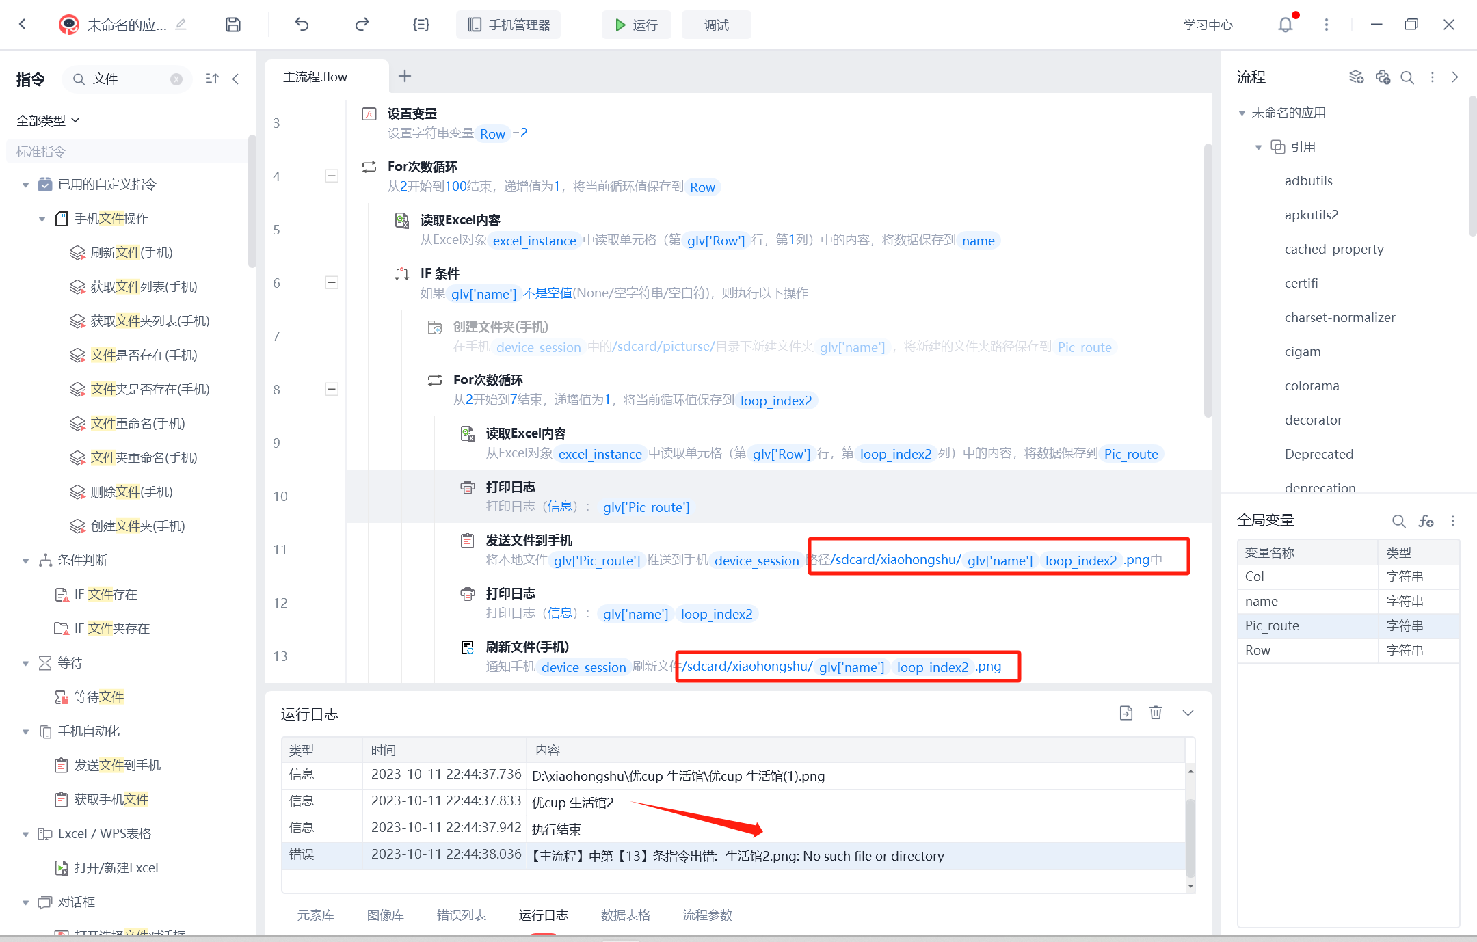
Task: Open the code view braces icon
Action: (421, 25)
